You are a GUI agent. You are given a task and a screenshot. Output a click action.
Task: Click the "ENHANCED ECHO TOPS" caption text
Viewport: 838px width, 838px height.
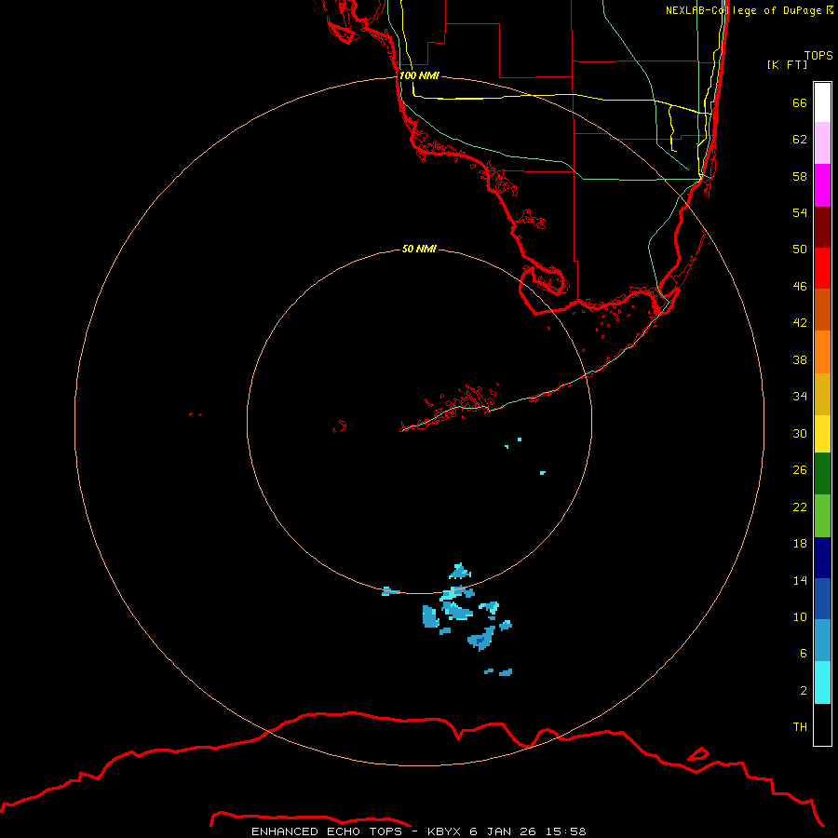[327, 831]
